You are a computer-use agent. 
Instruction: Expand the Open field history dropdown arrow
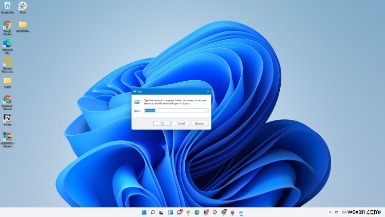click(206, 111)
